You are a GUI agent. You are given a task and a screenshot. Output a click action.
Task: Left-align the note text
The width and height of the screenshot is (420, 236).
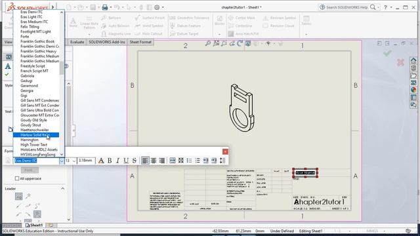[145, 161]
